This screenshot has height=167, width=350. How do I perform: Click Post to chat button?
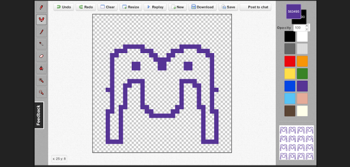click(256, 7)
